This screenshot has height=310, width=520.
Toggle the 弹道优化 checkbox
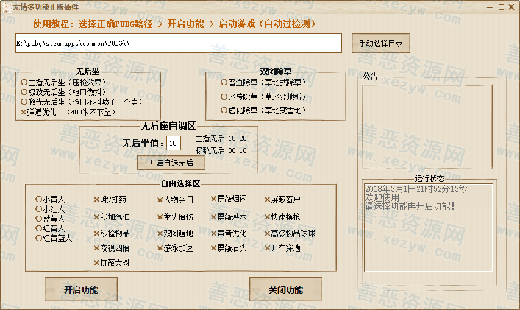point(24,112)
